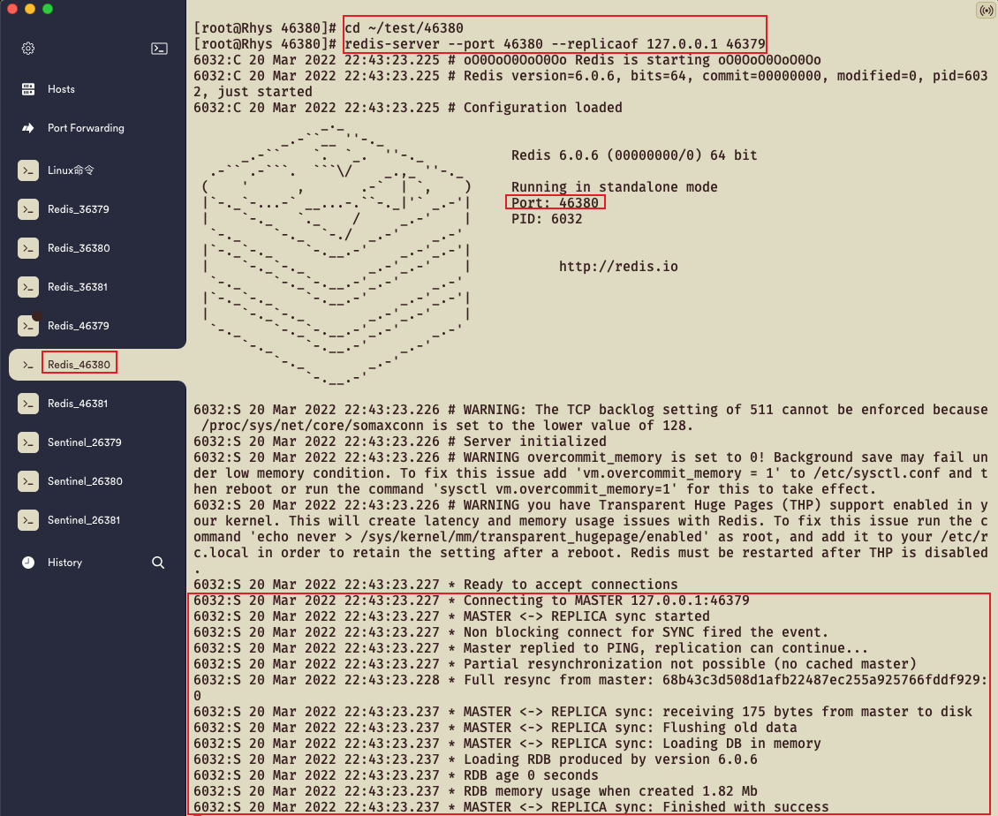This screenshot has width=998, height=816.
Task: Click the 'PID: 6032' text
Action: coord(547,219)
